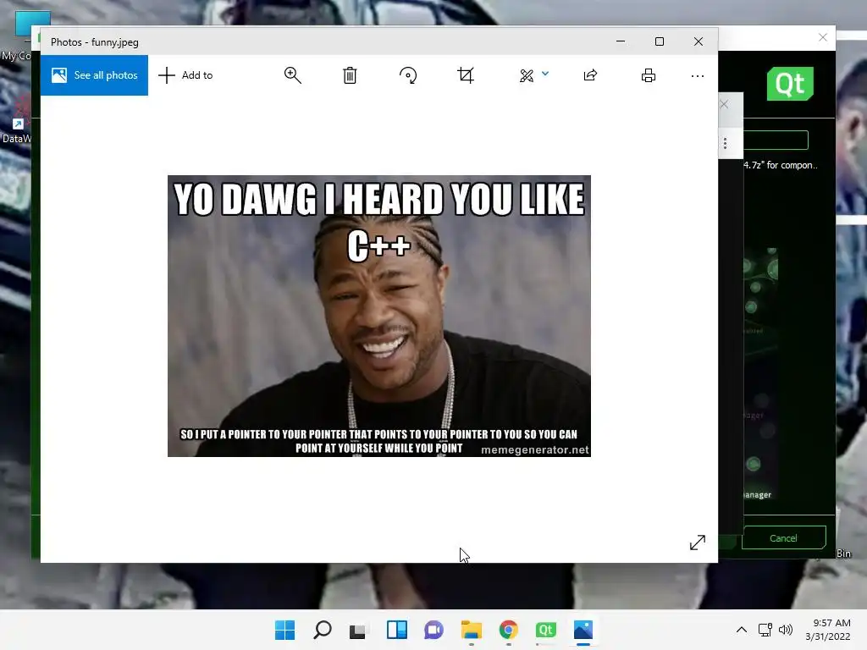The image size is (867, 650).
Task: Click the three-dot menu behind Photos
Action: tap(725, 144)
